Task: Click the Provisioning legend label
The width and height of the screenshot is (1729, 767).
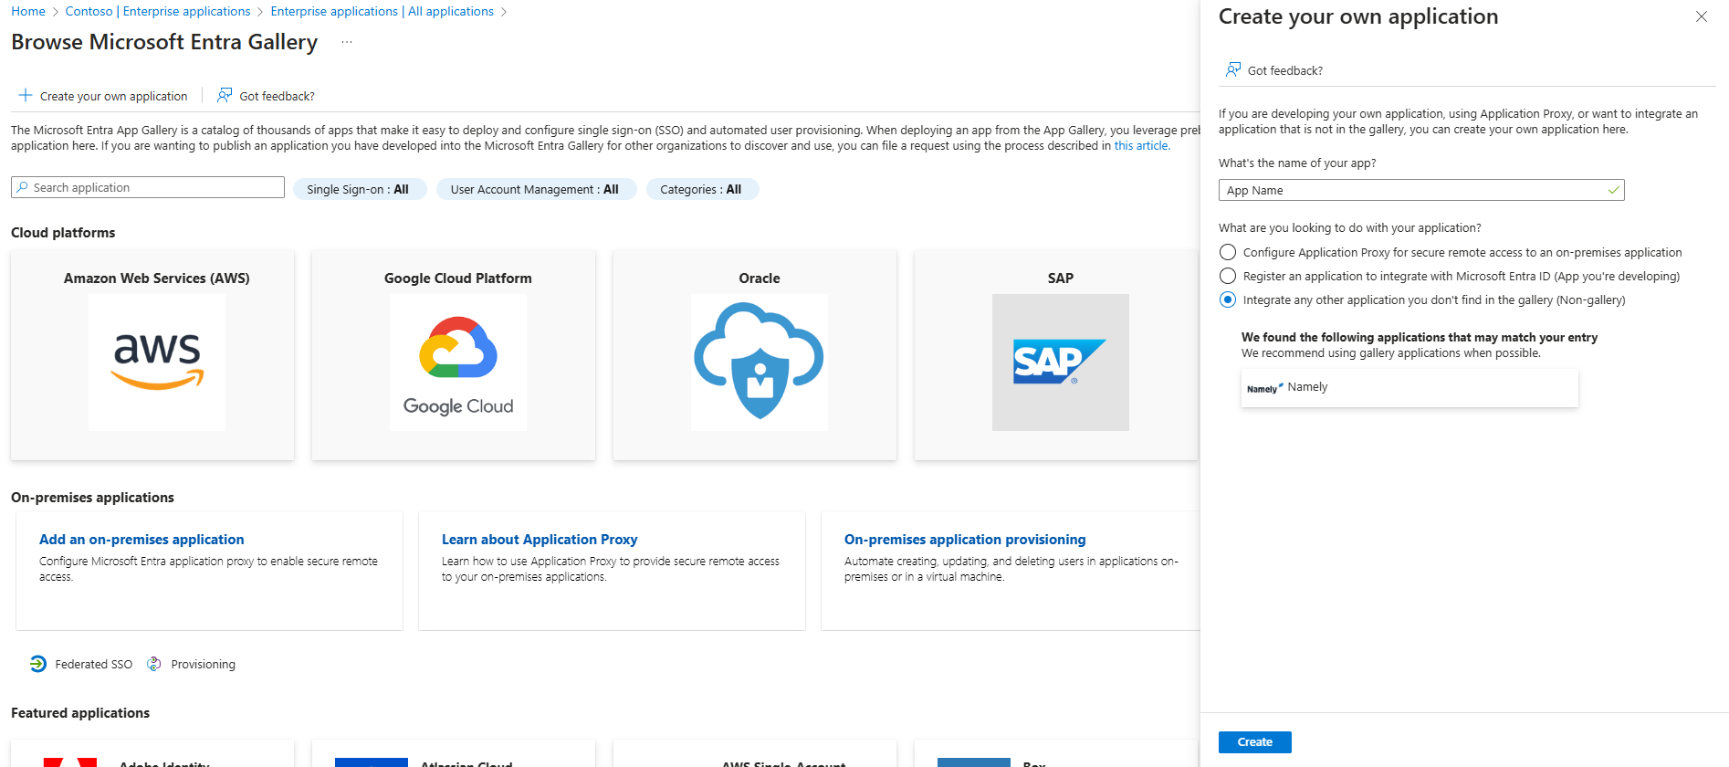Action: coord(203,665)
